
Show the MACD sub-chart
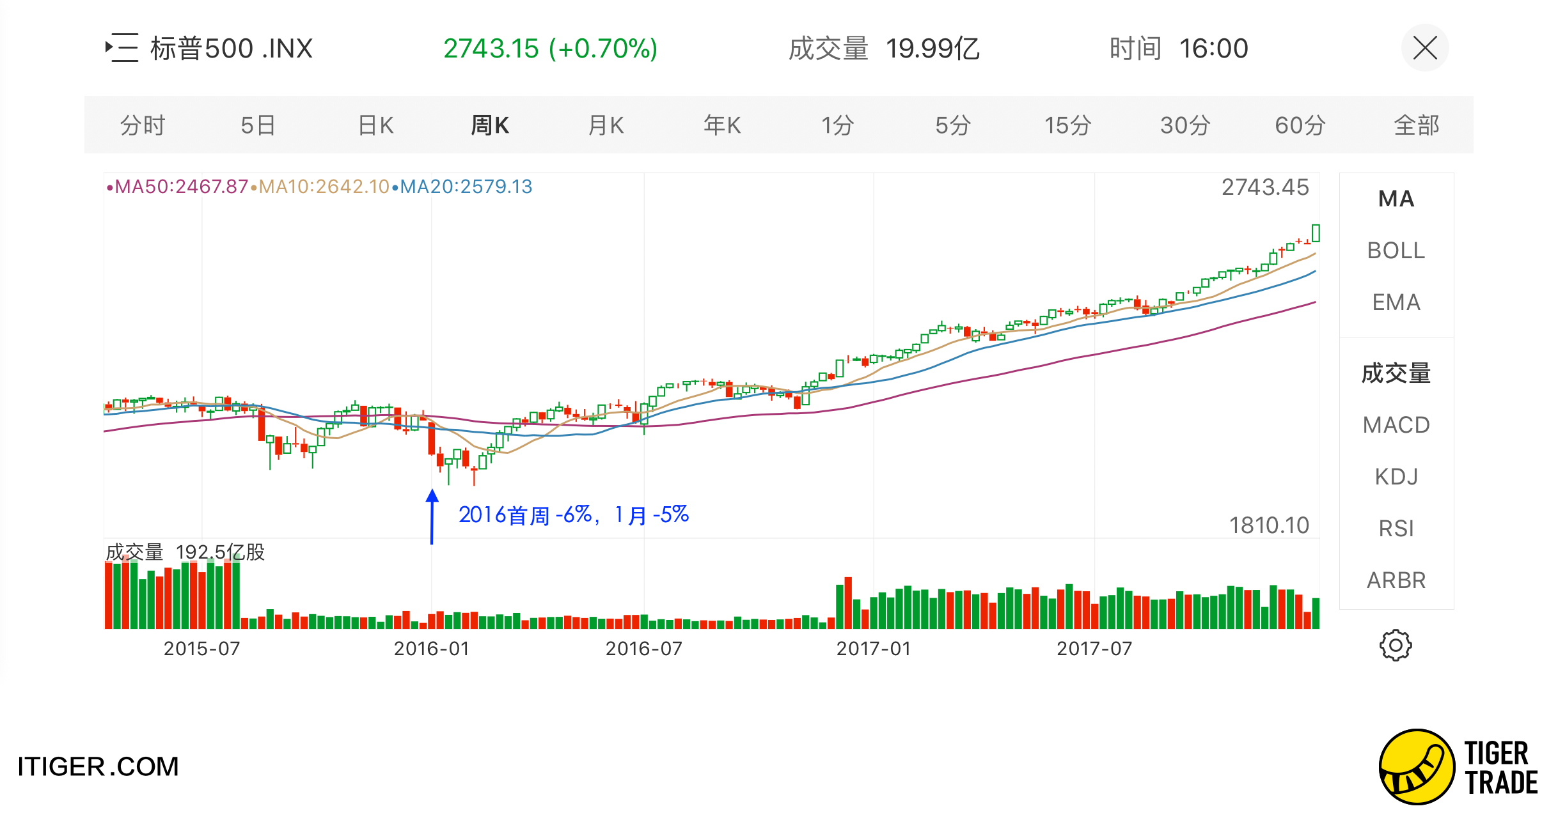point(1396,425)
